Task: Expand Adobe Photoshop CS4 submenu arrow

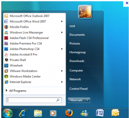Action: point(62,49)
